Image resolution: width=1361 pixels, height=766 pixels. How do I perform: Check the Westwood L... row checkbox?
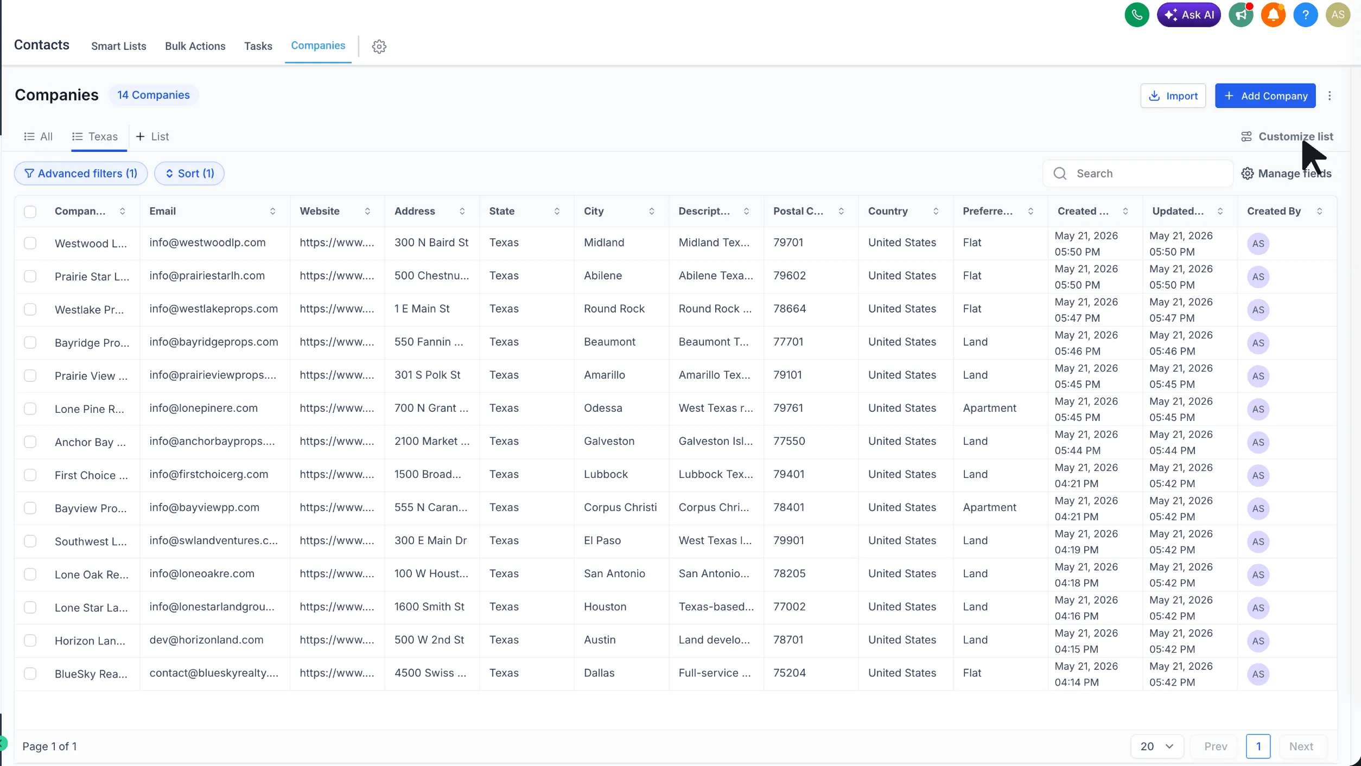(x=30, y=243)
